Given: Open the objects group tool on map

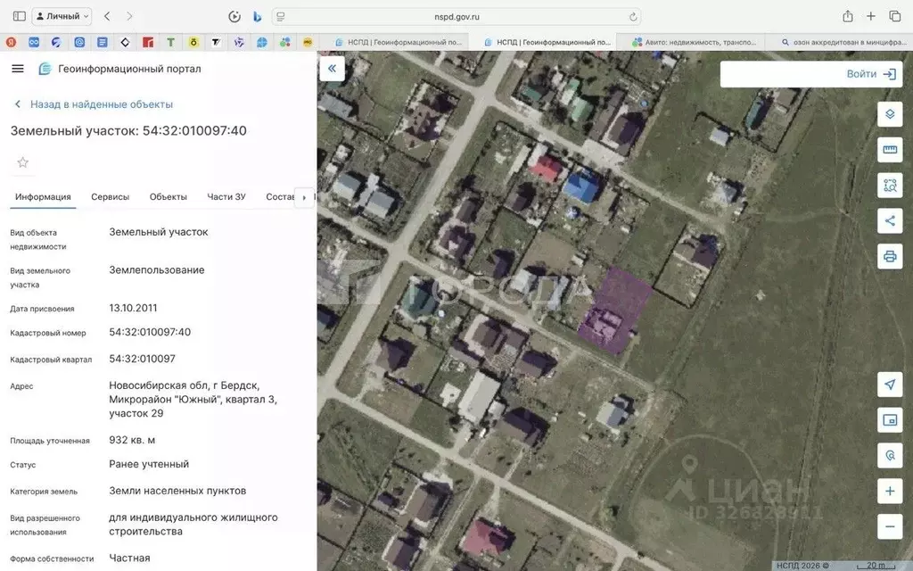Looking at the screenshot, I should tap(889, 185).
